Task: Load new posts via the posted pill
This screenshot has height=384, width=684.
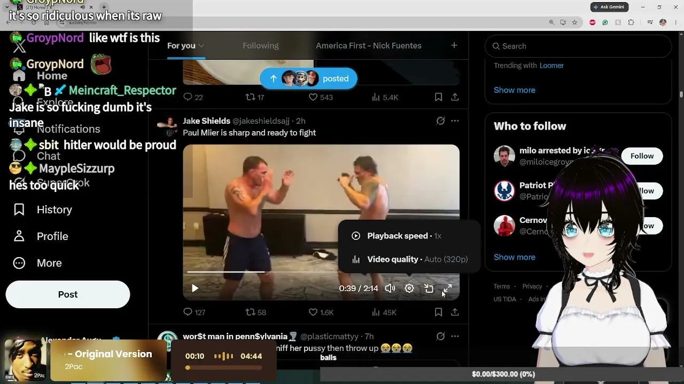Action: click(x=308, y=78)
